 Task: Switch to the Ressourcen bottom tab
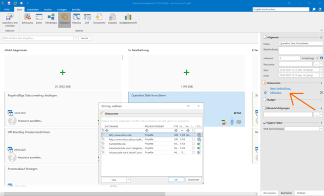pyautogui.click(x=269, y=193)
